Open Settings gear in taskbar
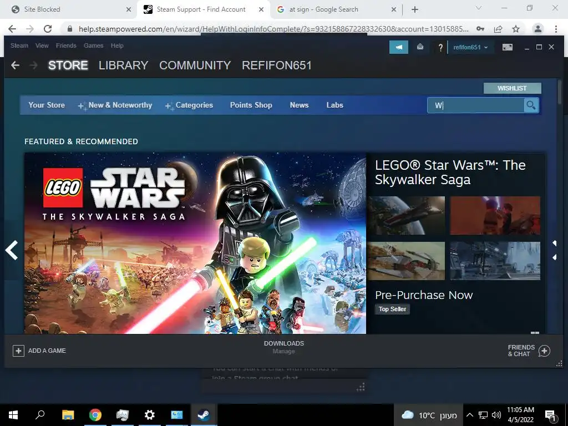 (149, 415)
